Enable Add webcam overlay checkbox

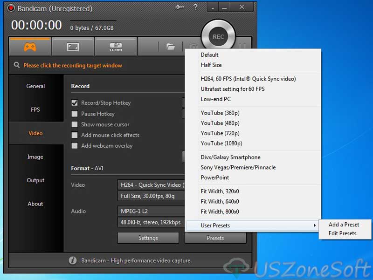[x=75, y=145]
